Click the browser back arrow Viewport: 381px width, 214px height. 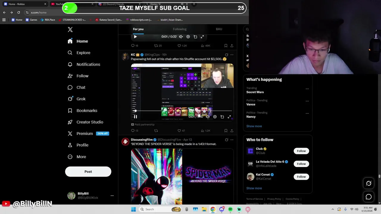click(x=4, y=12)
